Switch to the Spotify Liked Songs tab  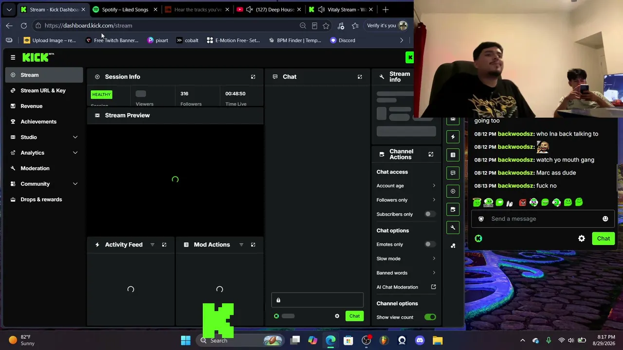click(x=125, y=9)
